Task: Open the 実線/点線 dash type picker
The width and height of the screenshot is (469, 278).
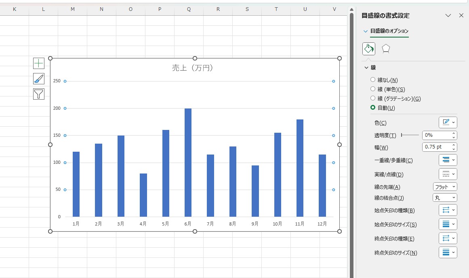Action: click(x=448, y=174)
